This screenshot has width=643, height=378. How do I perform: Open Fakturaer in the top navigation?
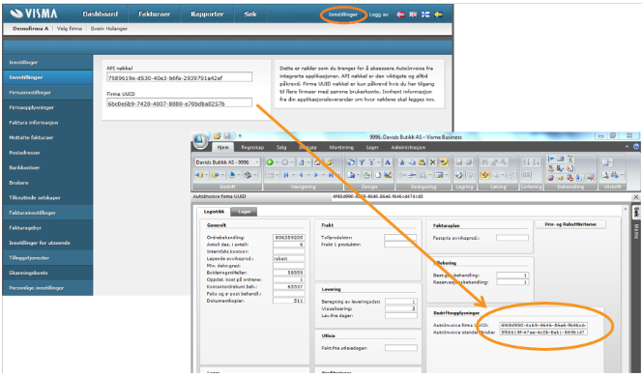(154, 14)
